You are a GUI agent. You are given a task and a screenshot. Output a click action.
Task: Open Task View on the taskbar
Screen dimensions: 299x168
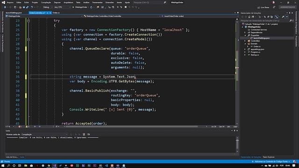tap(20, 166)
